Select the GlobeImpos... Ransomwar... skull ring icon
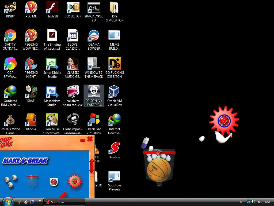 coord(73,124)
